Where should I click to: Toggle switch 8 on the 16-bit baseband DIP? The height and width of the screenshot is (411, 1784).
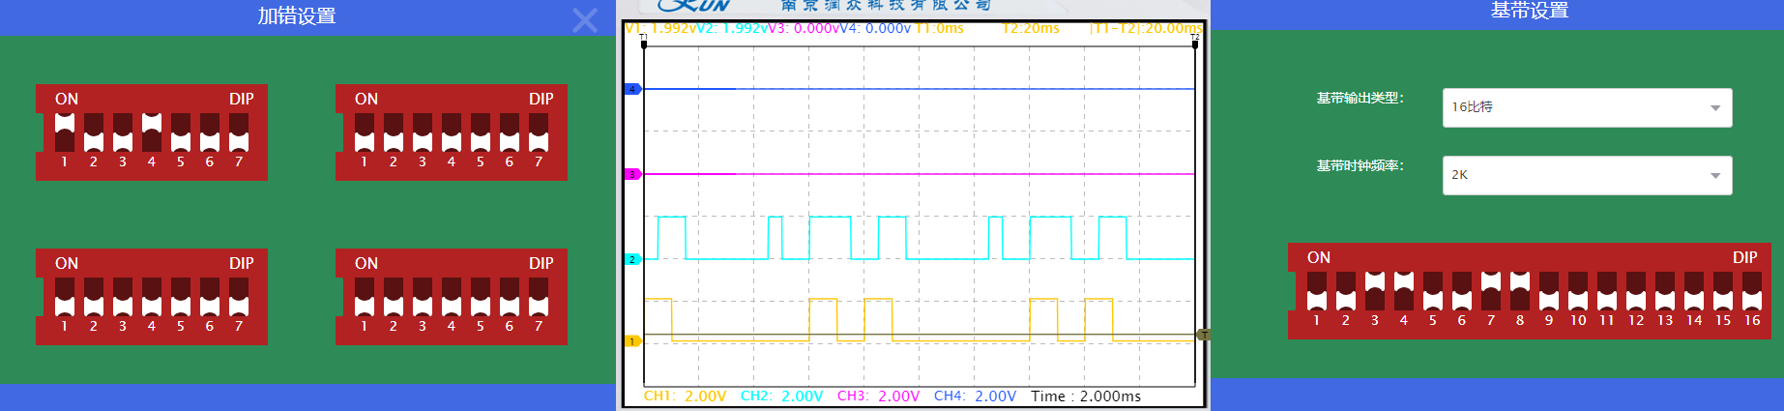1520,291
